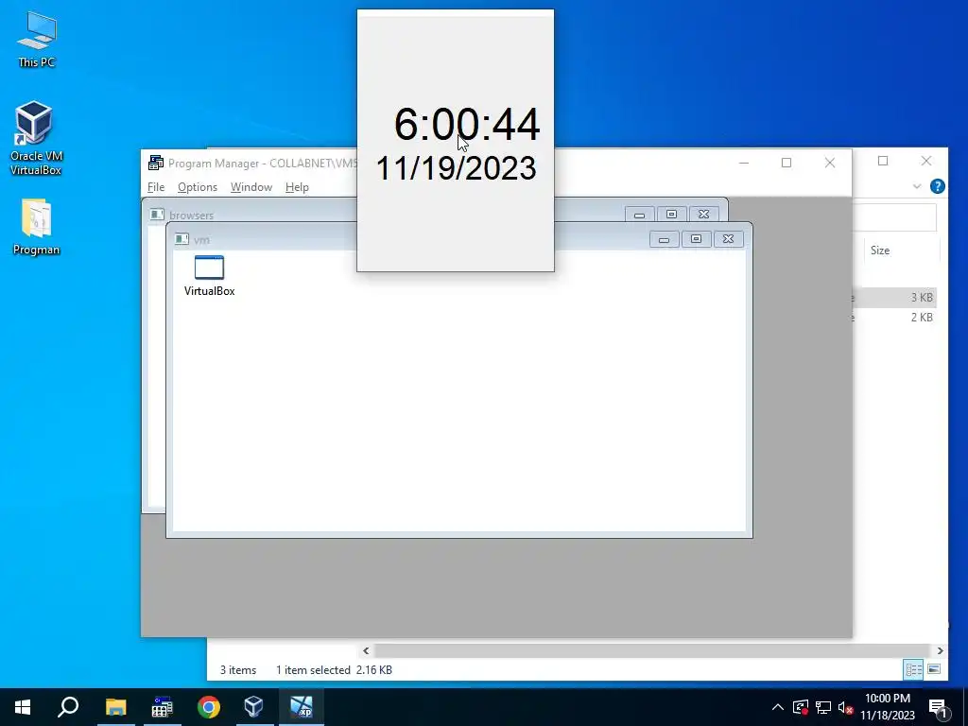Select Oracle VM VirtualBox desktop shortcut
968x726 pixels.
pyautogui.click(x=37, y=138)
